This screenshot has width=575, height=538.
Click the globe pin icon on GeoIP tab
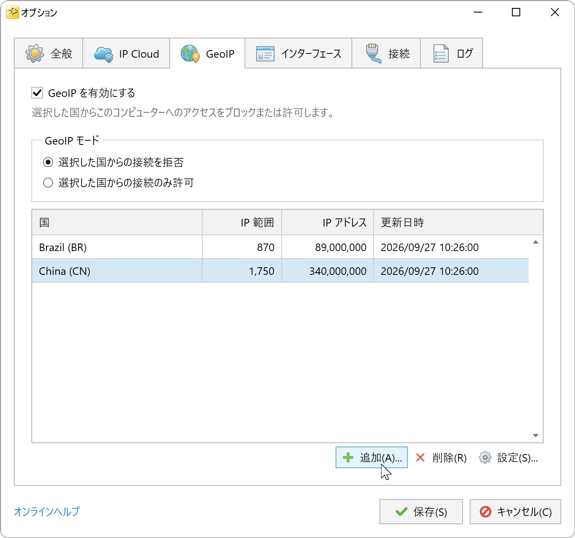coord(190,54)
